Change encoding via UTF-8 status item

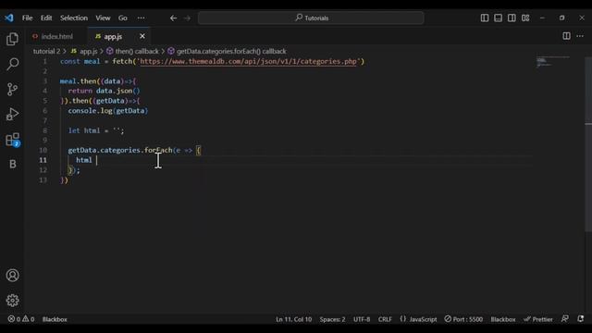pos(362,319)
